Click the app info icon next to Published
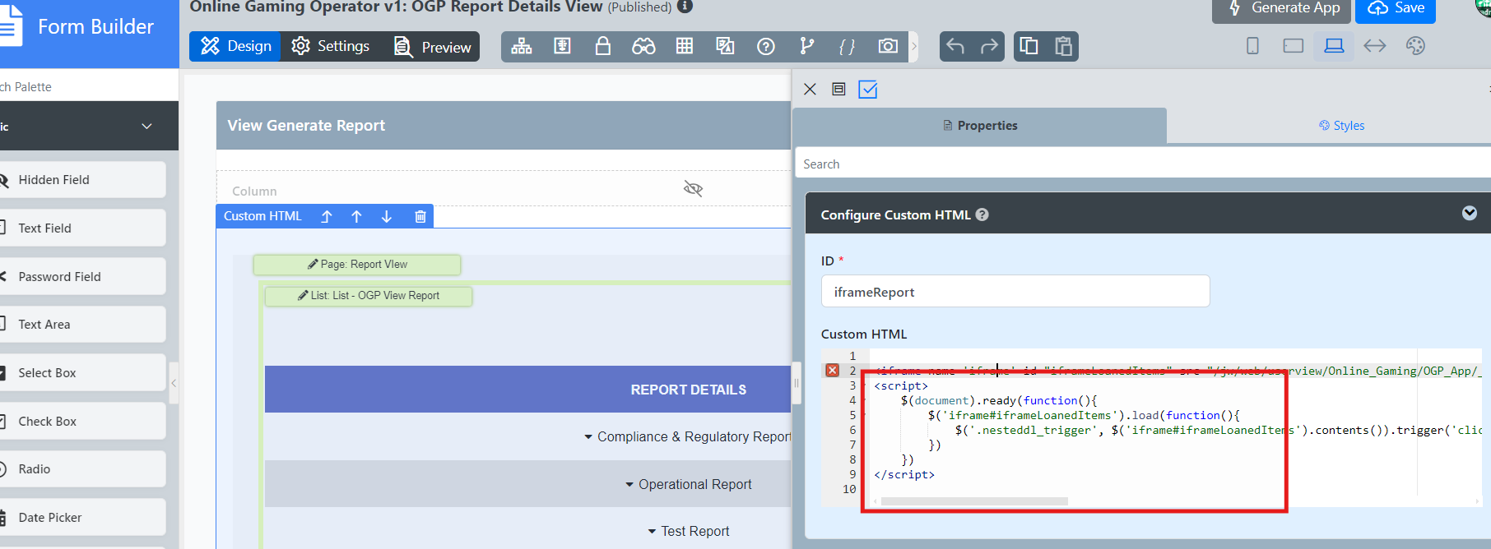The width and height of the screenshot is (1491, 549). pyautogui.click(x=685, y=7)
